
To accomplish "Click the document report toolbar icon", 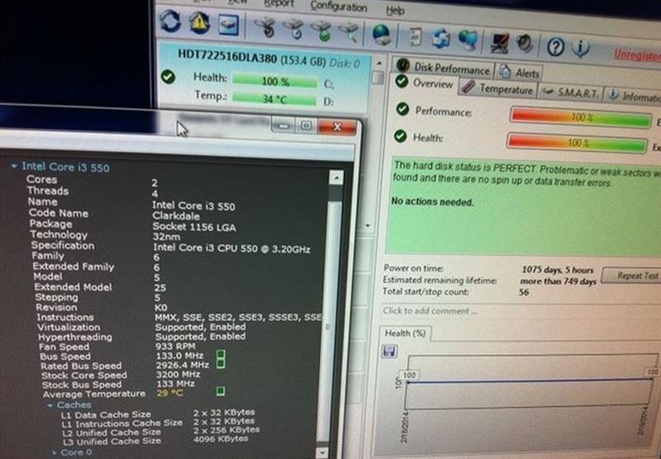I will point(416,36).
